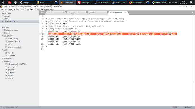Screen dimensions: 195x109
Task: Close the resize.txt tab
Action: 63,13
